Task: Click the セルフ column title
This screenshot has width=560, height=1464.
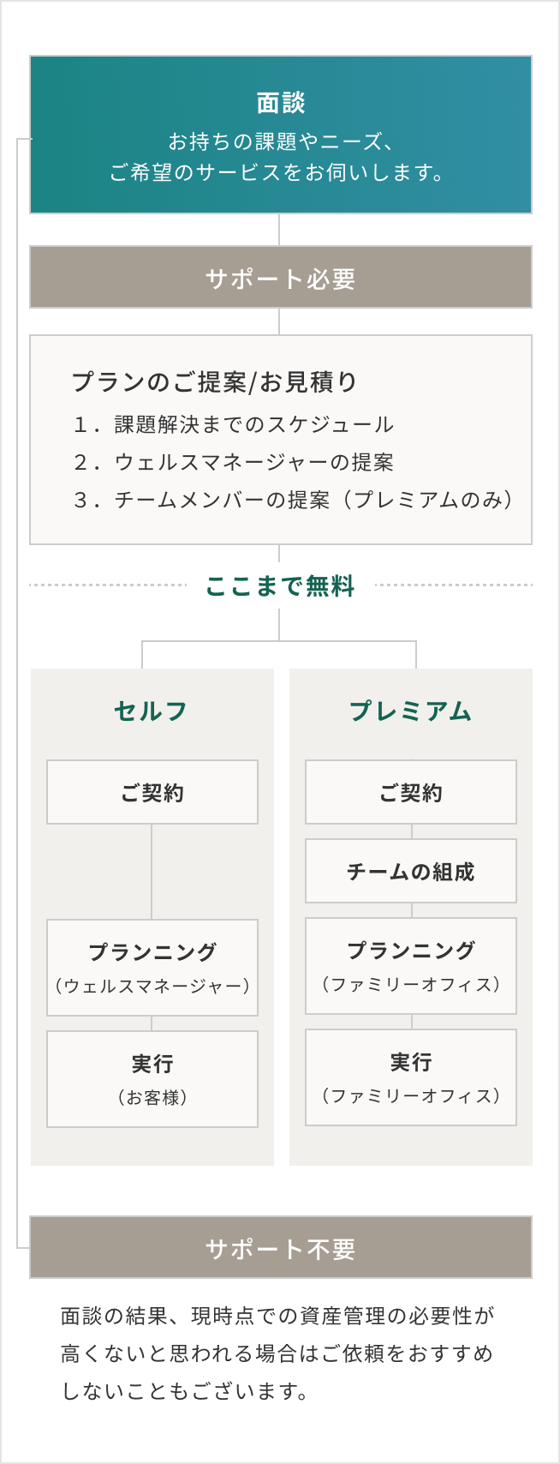Action: tap(152, 711)
